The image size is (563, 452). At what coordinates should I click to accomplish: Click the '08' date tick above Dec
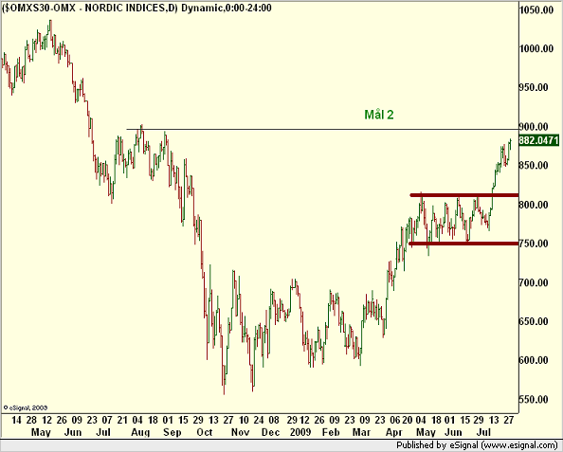(x=274, y=420)
